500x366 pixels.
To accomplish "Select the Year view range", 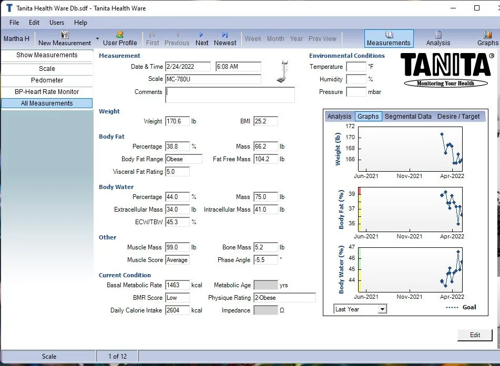I will (296, 38).
